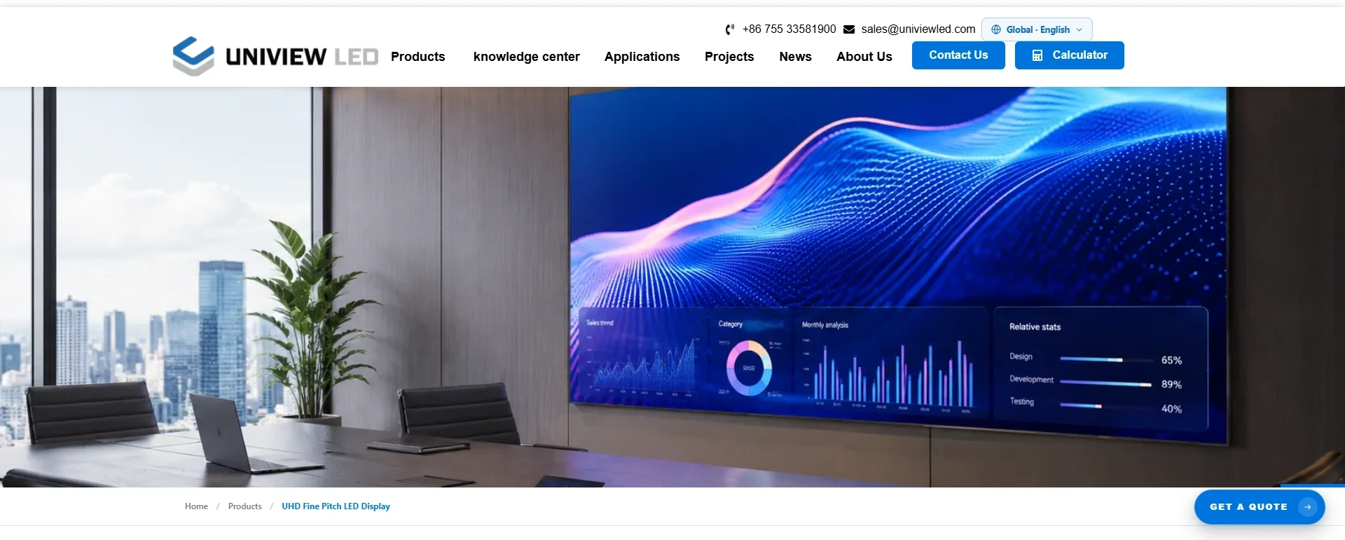Click the Uniview LED logo

point(275,56)
